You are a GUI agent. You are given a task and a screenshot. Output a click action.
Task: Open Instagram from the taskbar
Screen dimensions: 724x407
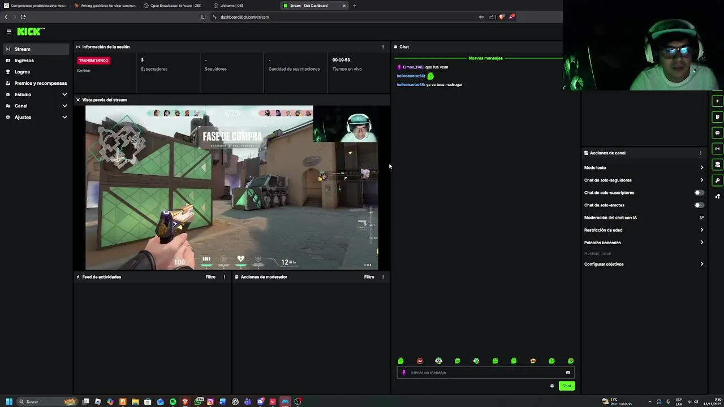tap(210, 402)
